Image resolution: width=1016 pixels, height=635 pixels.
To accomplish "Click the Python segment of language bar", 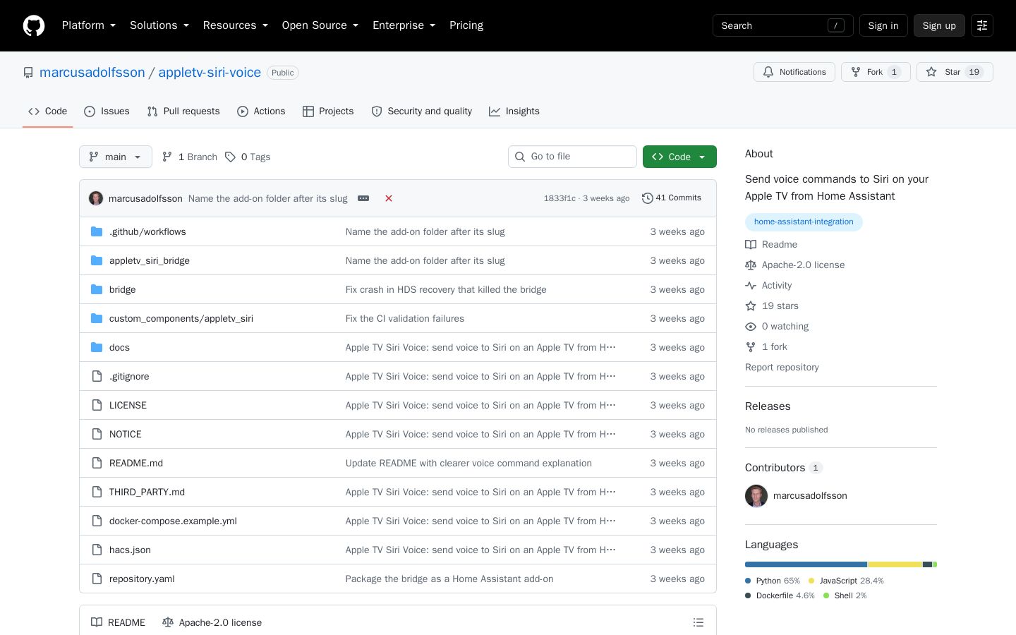I will [x=806, y=564].
